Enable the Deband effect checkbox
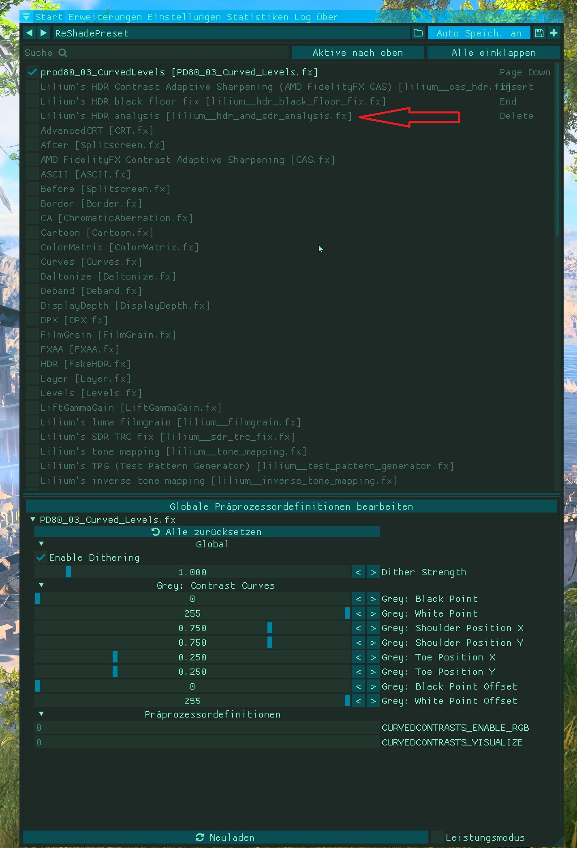The height and width of the screenshot is (848, 577). coord(32,291)
